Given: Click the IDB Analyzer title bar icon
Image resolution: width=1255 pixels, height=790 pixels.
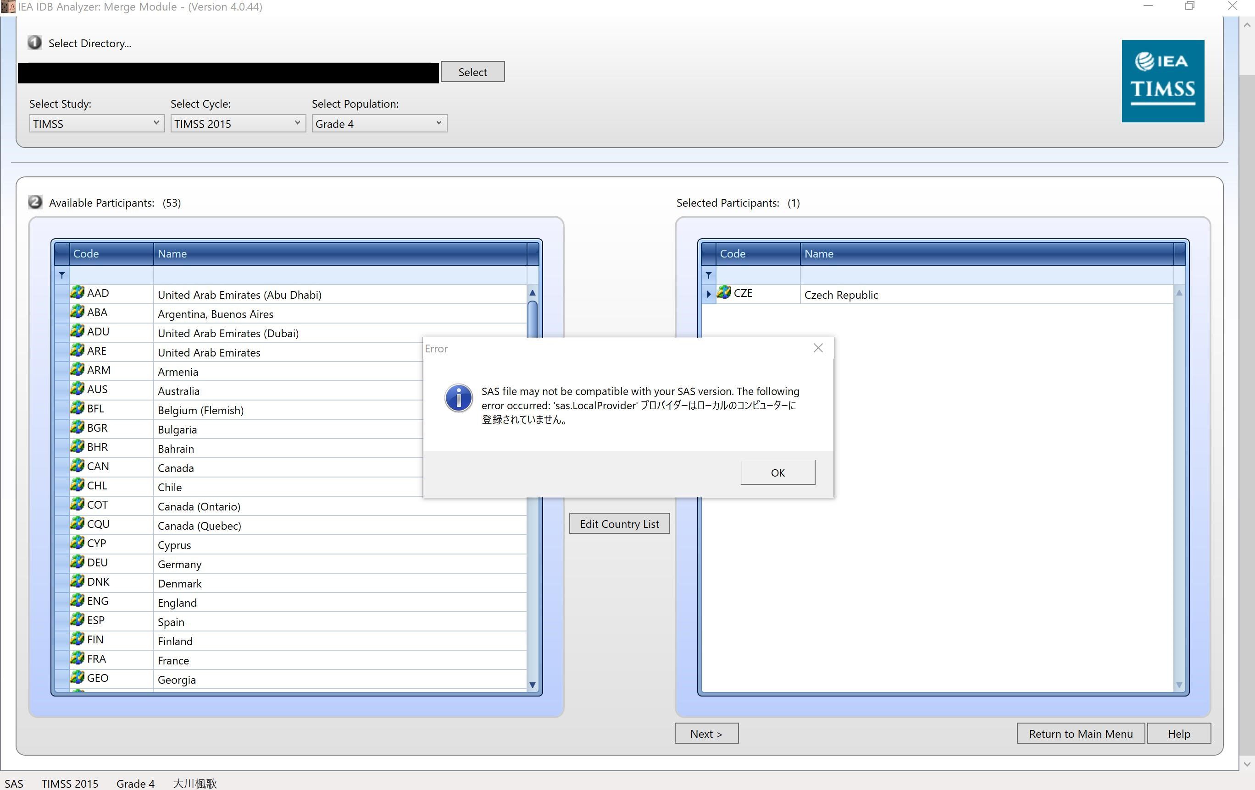Looking at the screenshot, I should 7,7.
